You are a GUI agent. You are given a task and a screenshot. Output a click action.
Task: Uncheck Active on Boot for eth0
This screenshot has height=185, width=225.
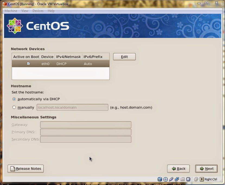pos(28,63)
